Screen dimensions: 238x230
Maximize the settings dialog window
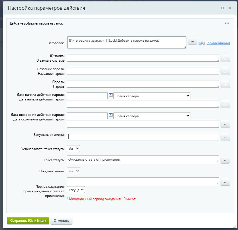pyautogui.click(x=223, y=8)
